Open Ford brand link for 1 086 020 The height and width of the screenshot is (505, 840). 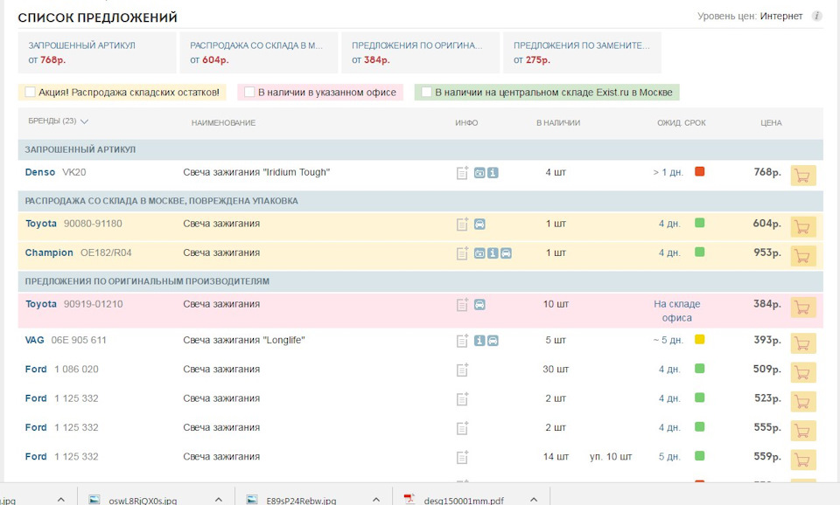pyautogui.click(x=36, y=369)
